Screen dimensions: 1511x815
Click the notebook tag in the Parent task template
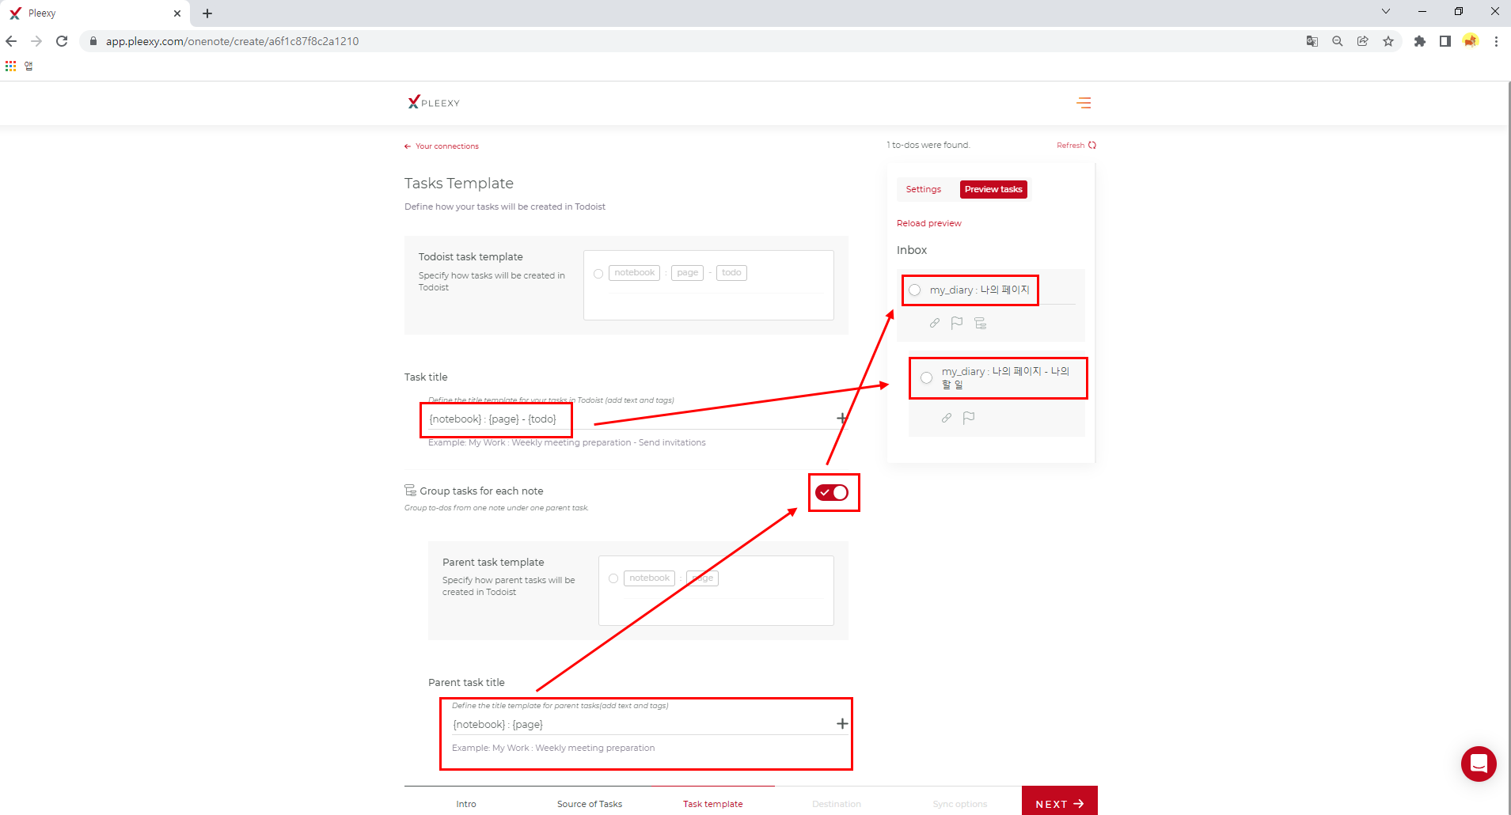click(650, 578)
